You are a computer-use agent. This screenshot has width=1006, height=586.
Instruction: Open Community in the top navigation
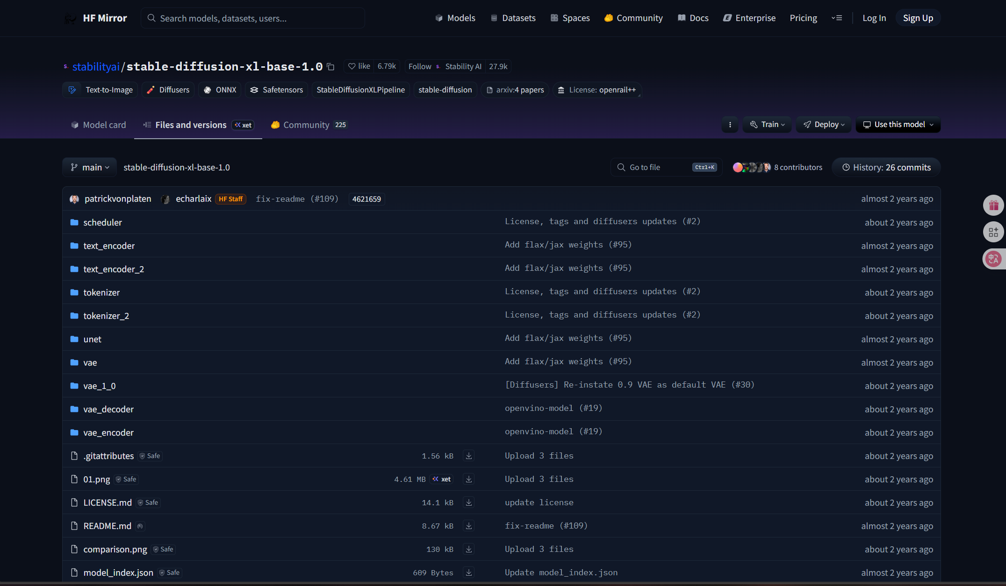[x=633, y=18]
